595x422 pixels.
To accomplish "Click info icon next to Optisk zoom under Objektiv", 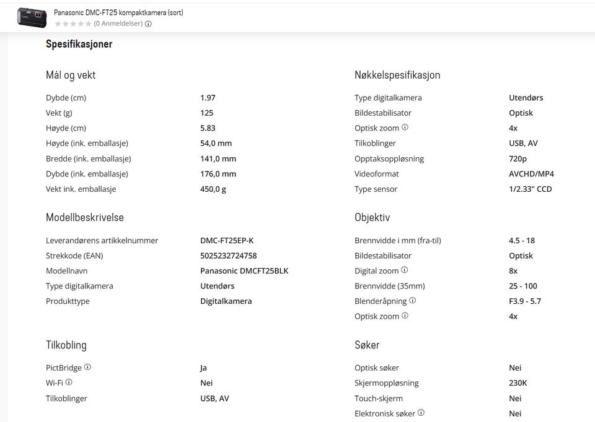I will (405, 316).
